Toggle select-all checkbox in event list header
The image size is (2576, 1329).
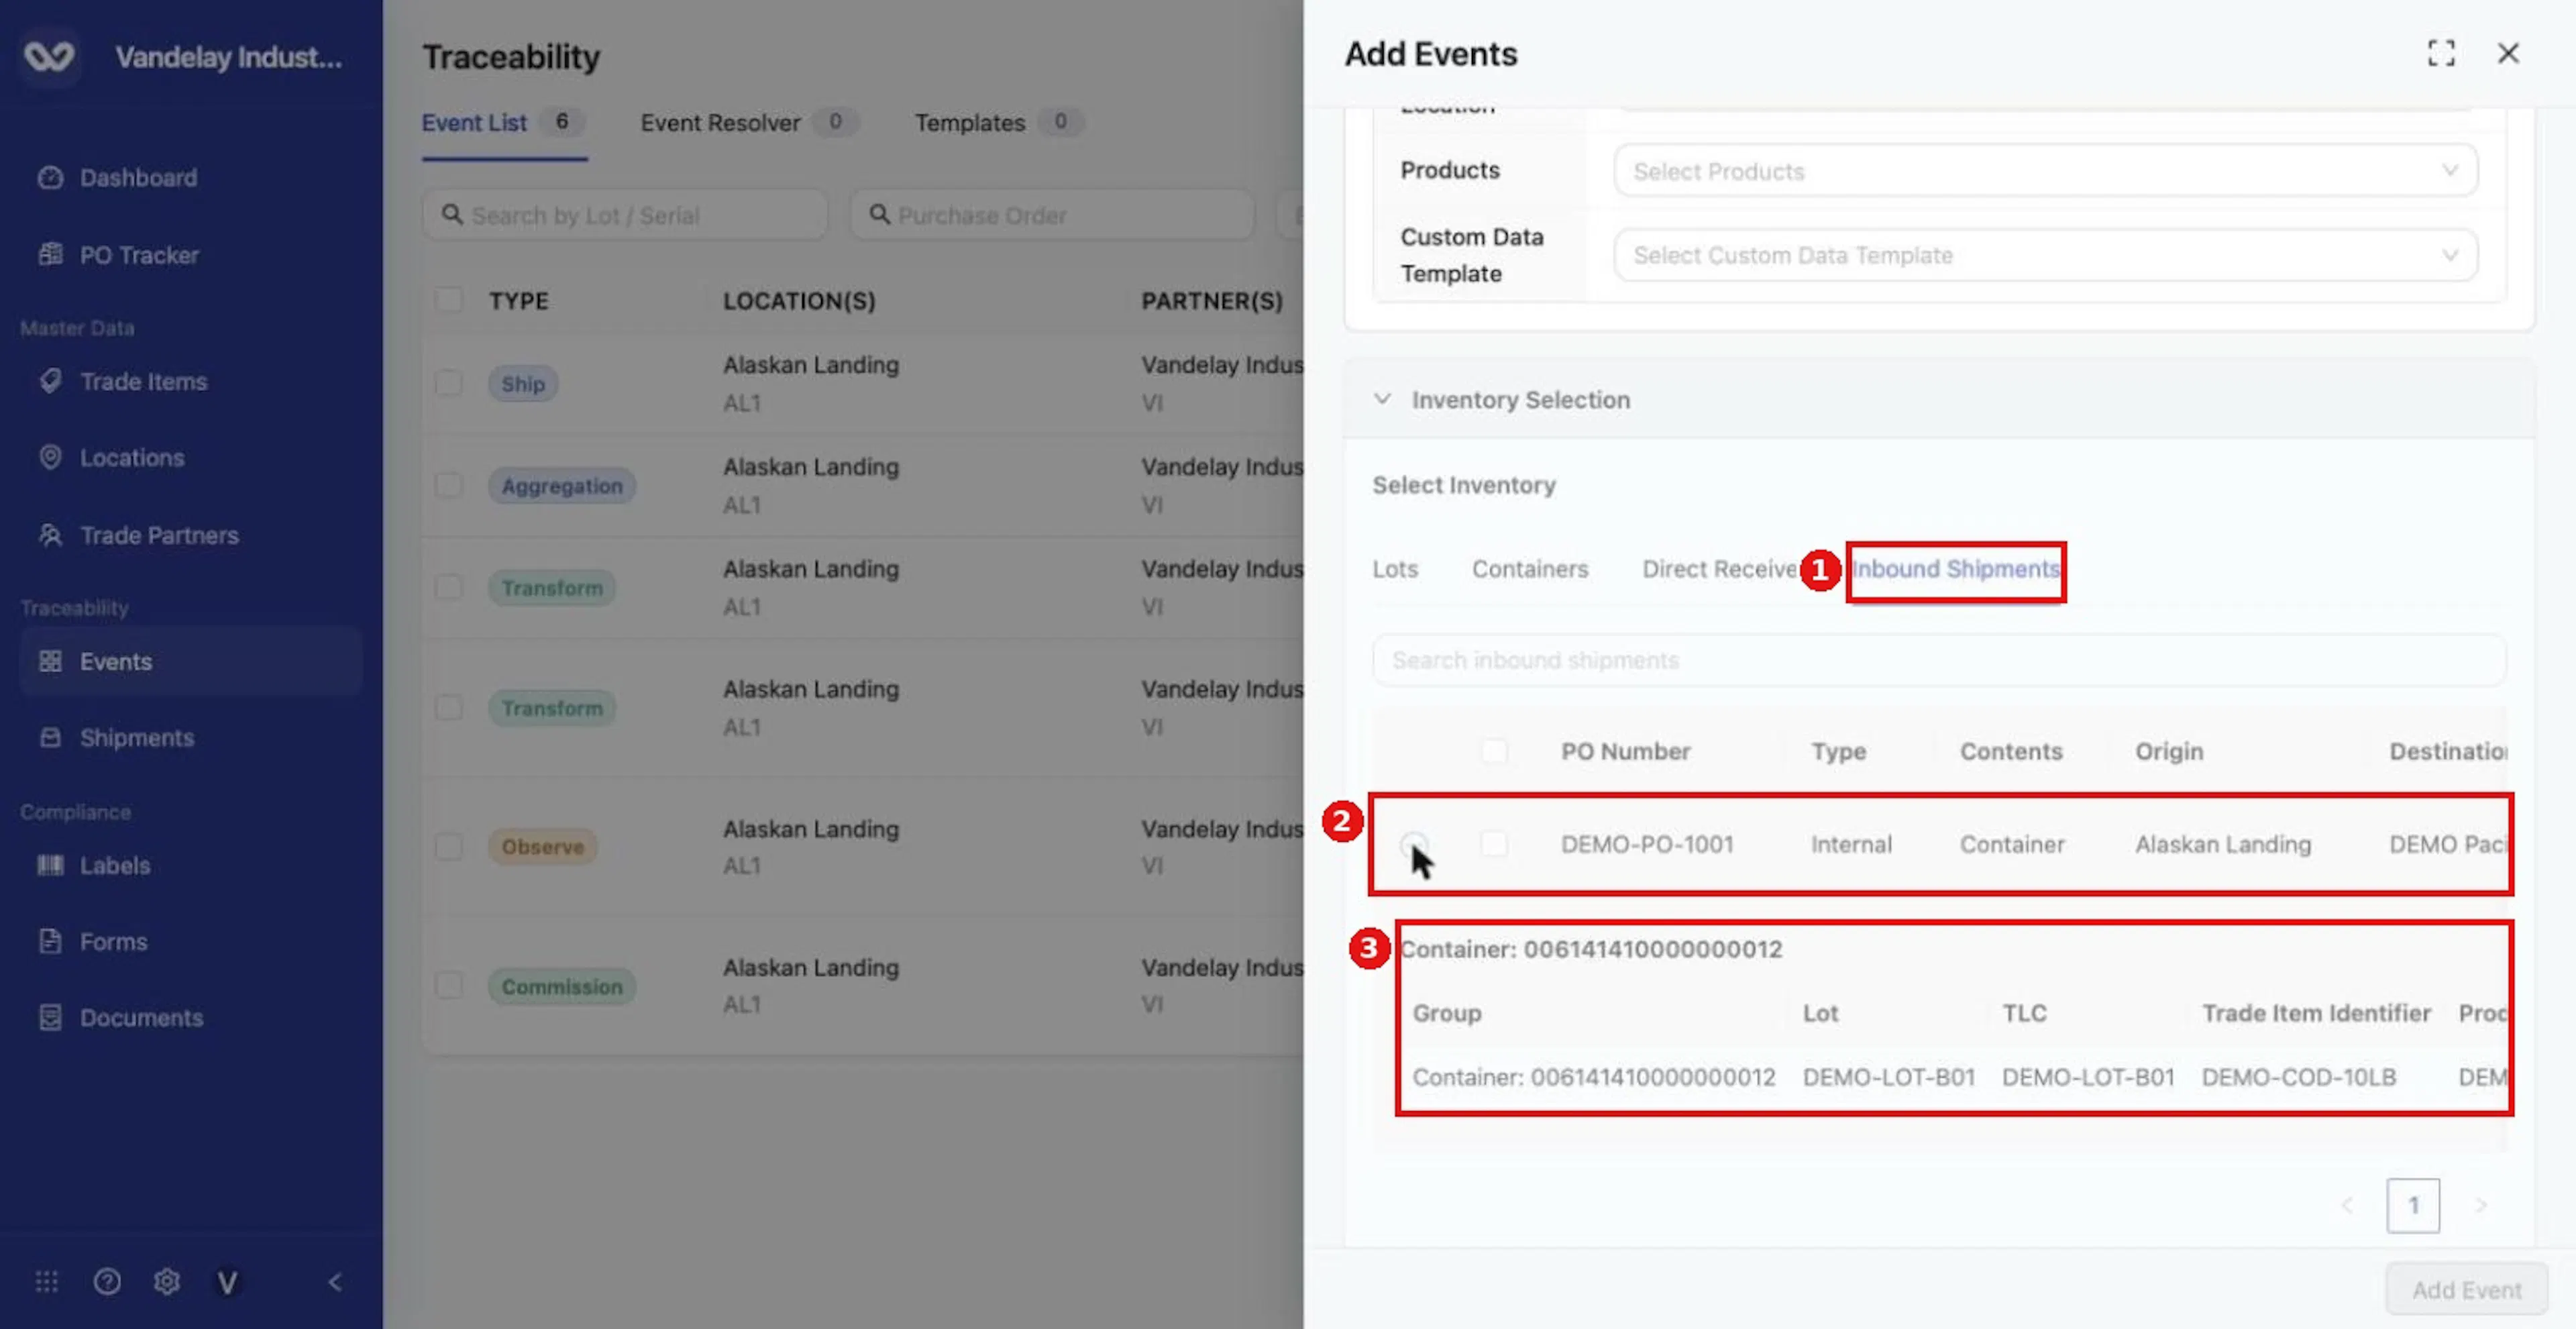449,299
